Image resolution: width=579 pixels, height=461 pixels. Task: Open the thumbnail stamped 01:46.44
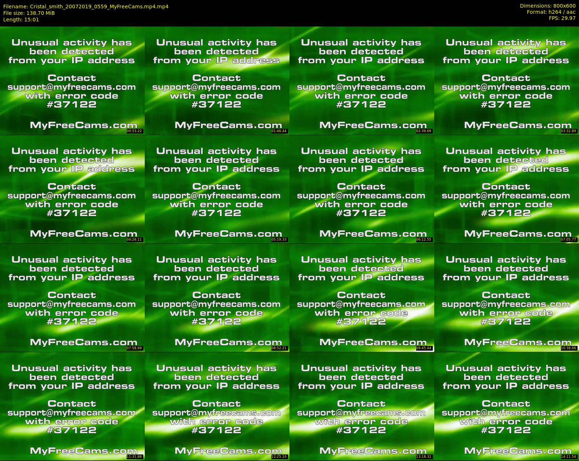[217, 80]
